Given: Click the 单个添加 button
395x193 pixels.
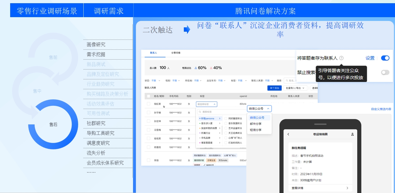Looking at the screenshot, I should pos(274,88).
